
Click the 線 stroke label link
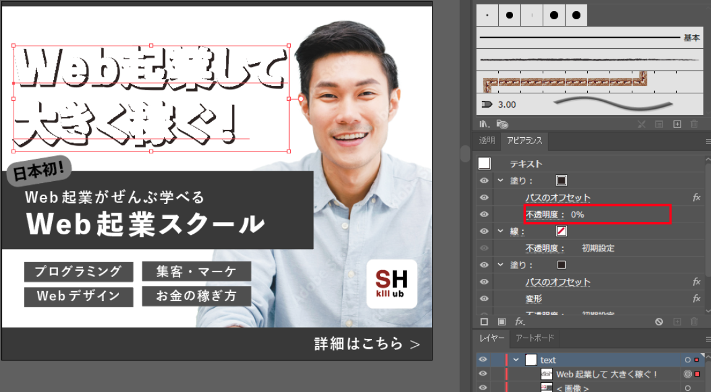pyautogui.click(x=517, y=231)
